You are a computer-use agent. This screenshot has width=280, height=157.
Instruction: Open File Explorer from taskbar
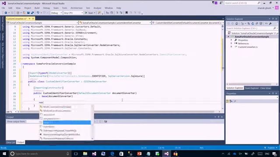click(85, 154)
